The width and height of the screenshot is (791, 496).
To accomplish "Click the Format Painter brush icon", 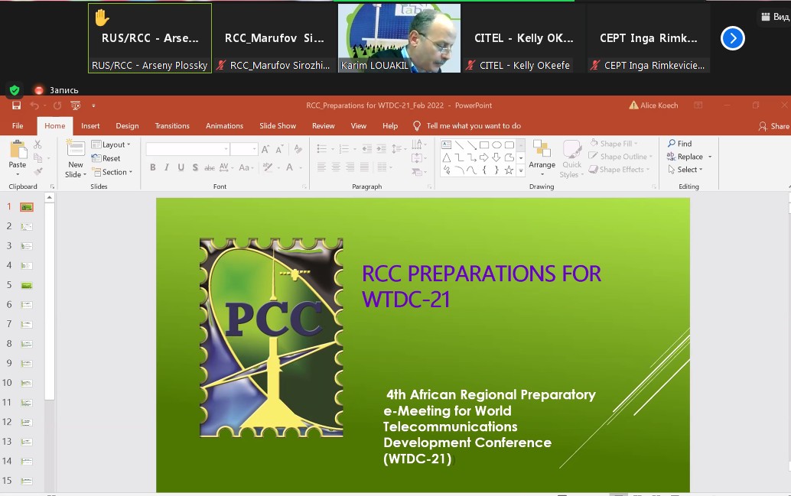I will click(37, 171).
